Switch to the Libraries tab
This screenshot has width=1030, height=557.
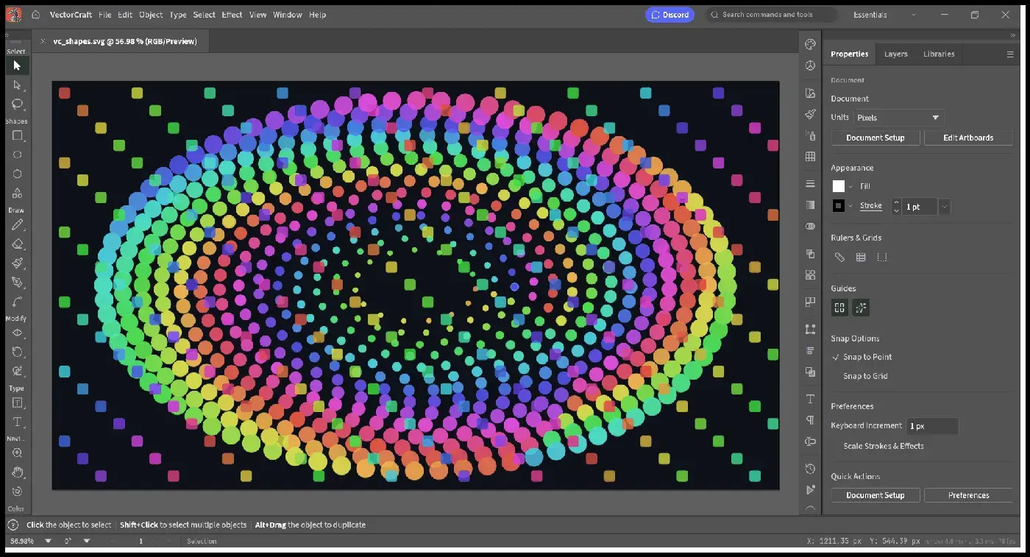[939, 54]
